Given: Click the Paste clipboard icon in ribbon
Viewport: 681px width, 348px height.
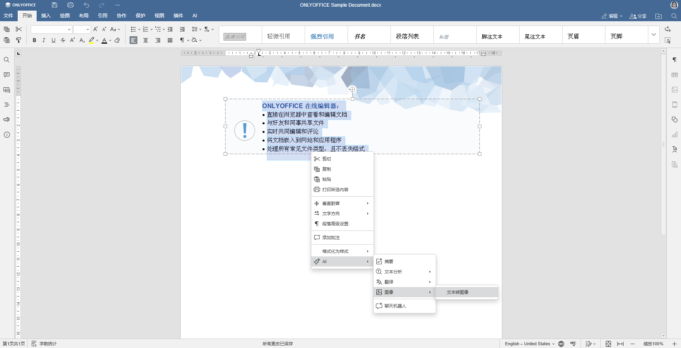Looking at the screenshot, I should tap(7, 40).
